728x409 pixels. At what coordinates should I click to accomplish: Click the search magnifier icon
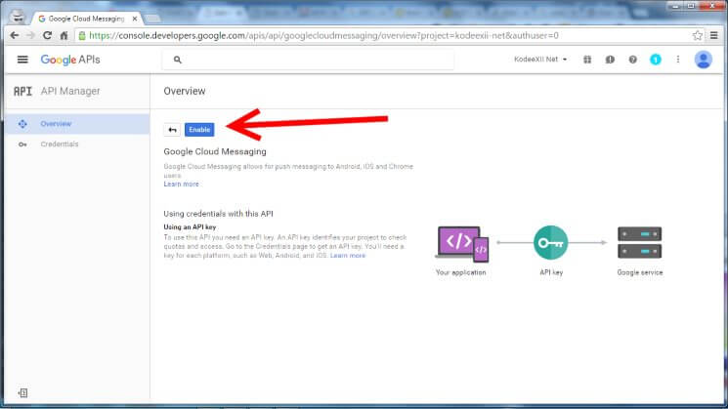tap(177, 60)
